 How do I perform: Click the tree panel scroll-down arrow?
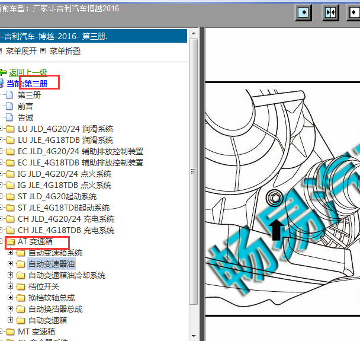(x=194, y=336)
